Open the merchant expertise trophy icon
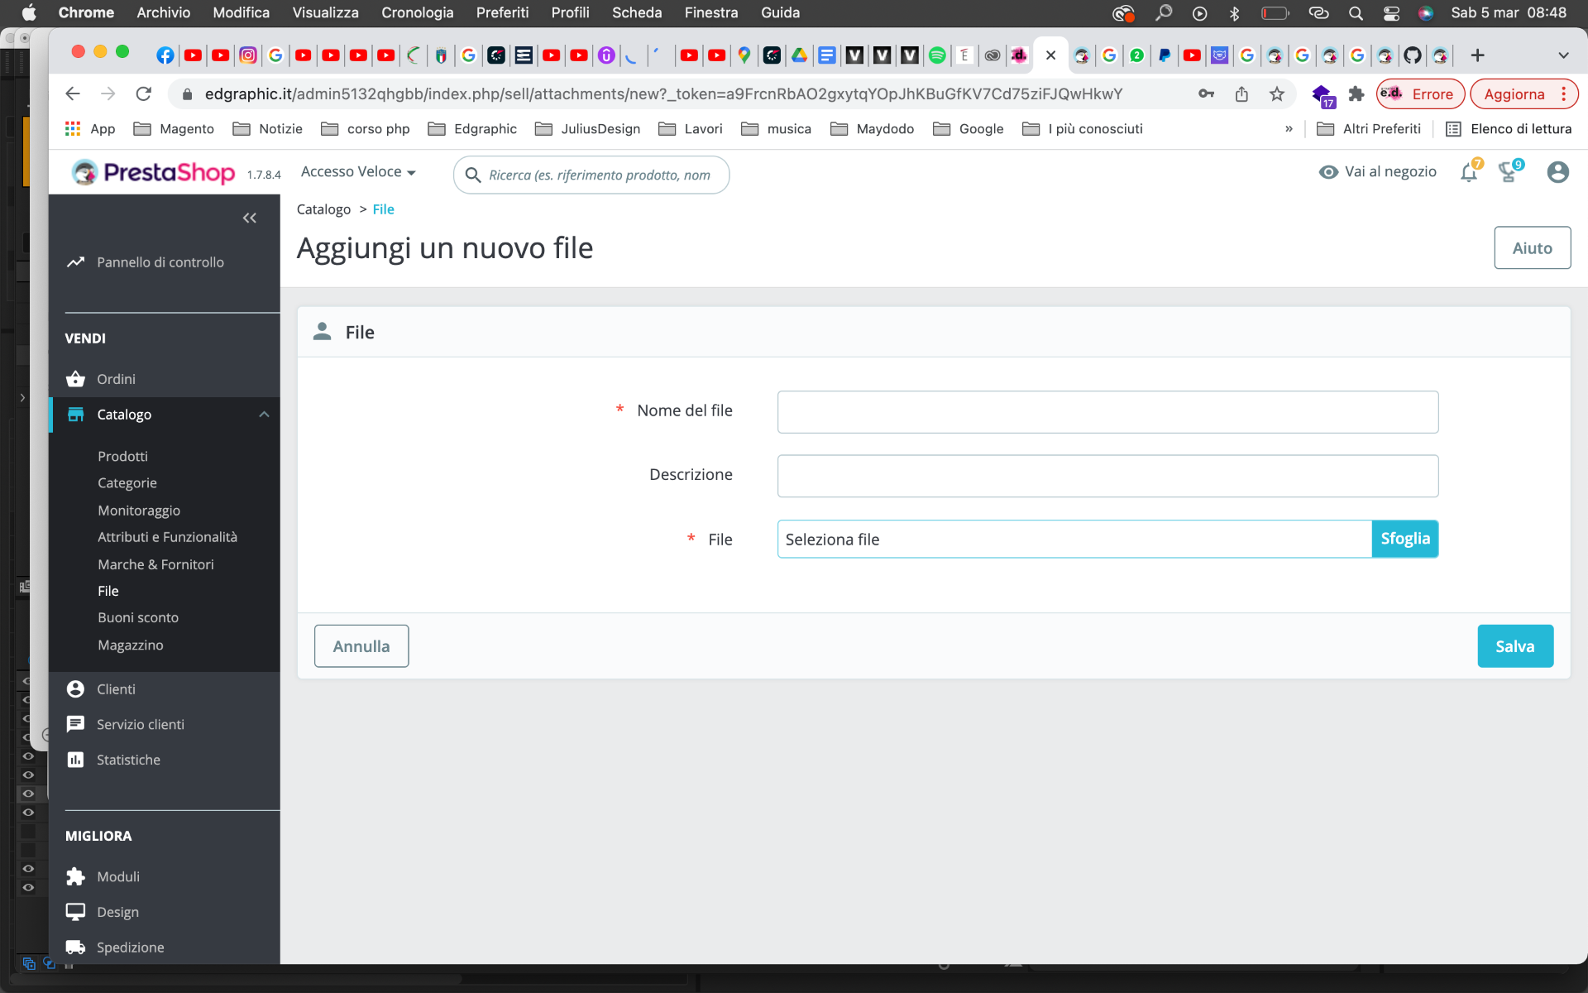 1509,172
